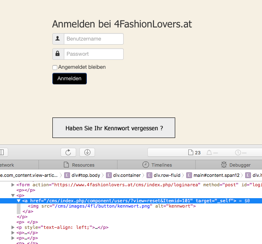Open the Haben Sie Ihr Kennwort vergessen link

tap(114, 128)
